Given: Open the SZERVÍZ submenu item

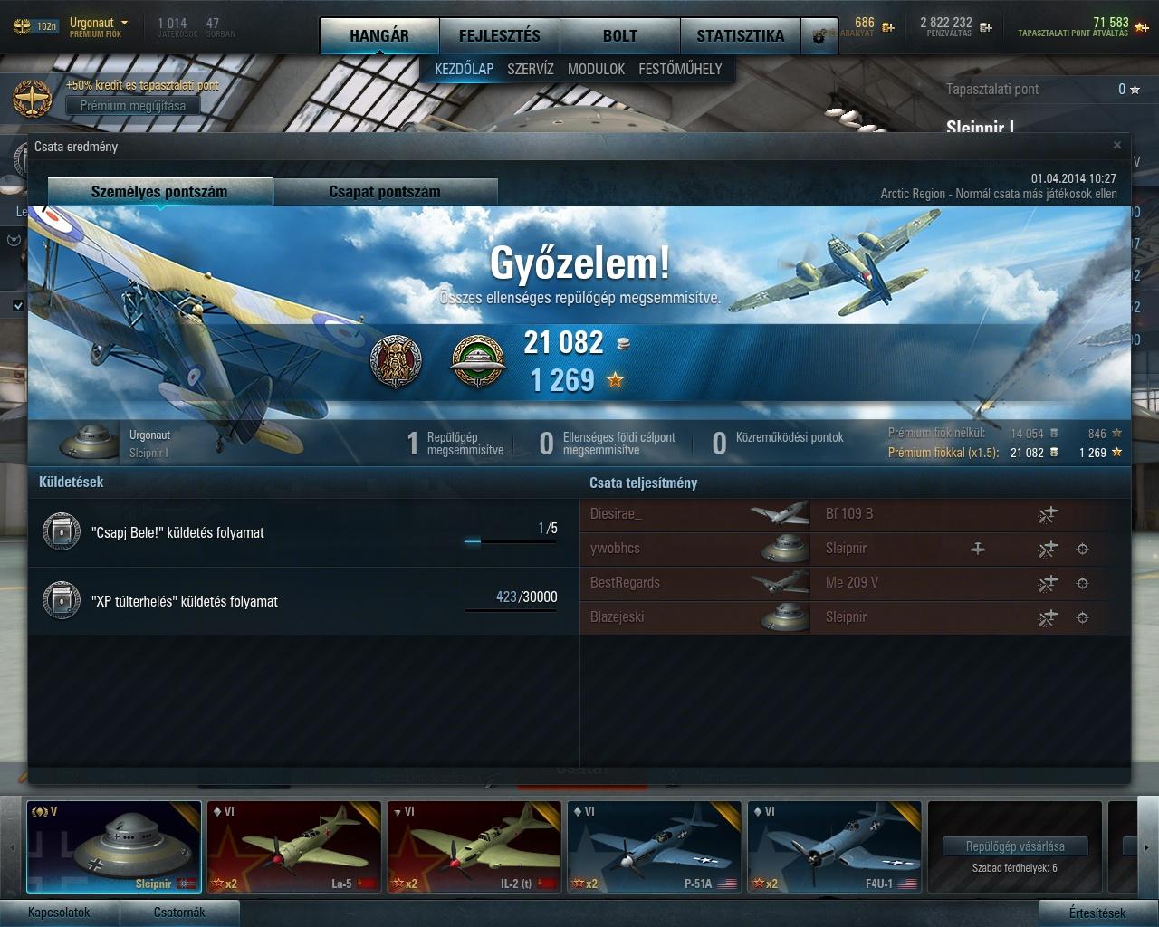Looking at the screenshot, I should click(x=531, y=69).
